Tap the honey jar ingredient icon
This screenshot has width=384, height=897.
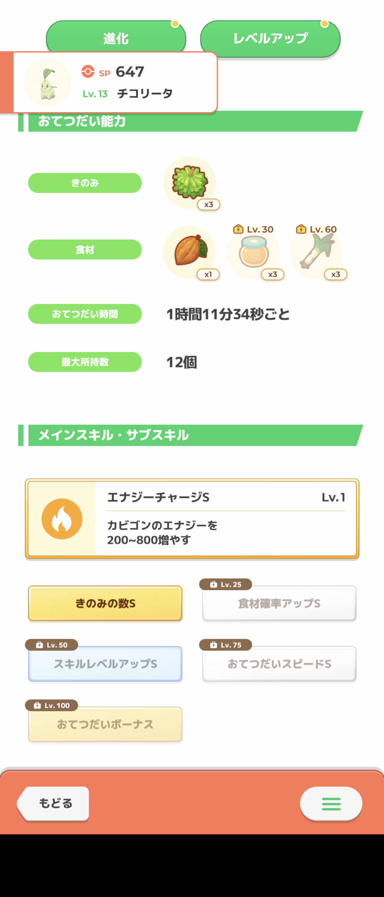[x=254, y=252]
